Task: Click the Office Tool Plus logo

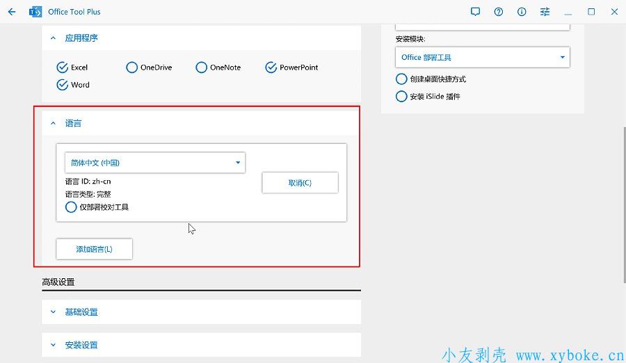Action: tap(35, 12)
